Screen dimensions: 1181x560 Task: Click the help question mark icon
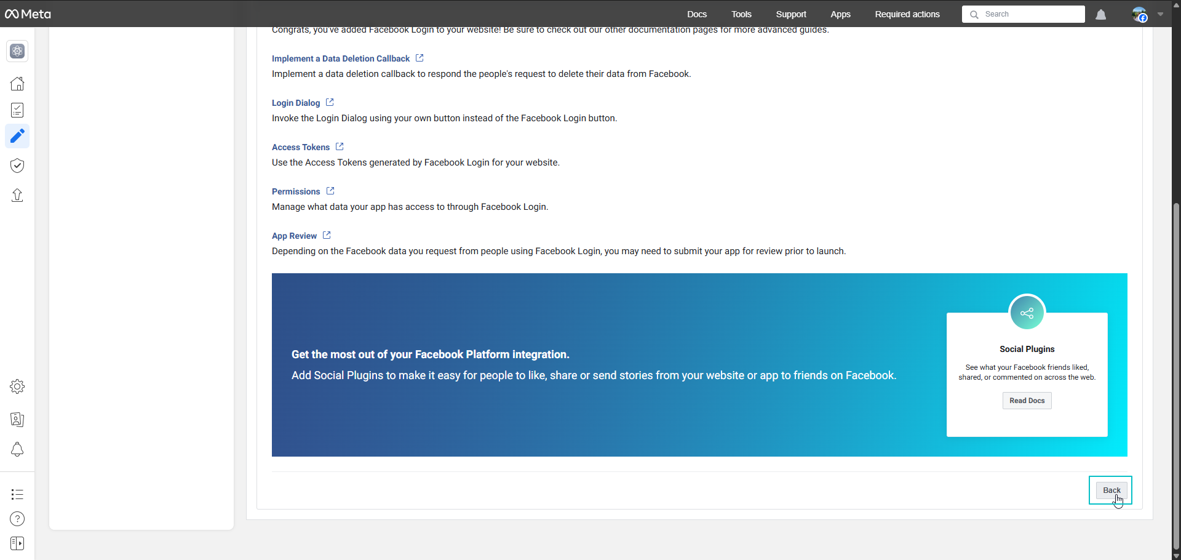pos(17,519)
